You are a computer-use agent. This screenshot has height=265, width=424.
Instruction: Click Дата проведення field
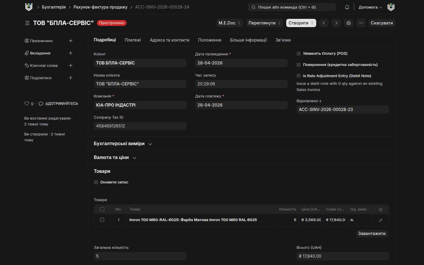point(241,63)
